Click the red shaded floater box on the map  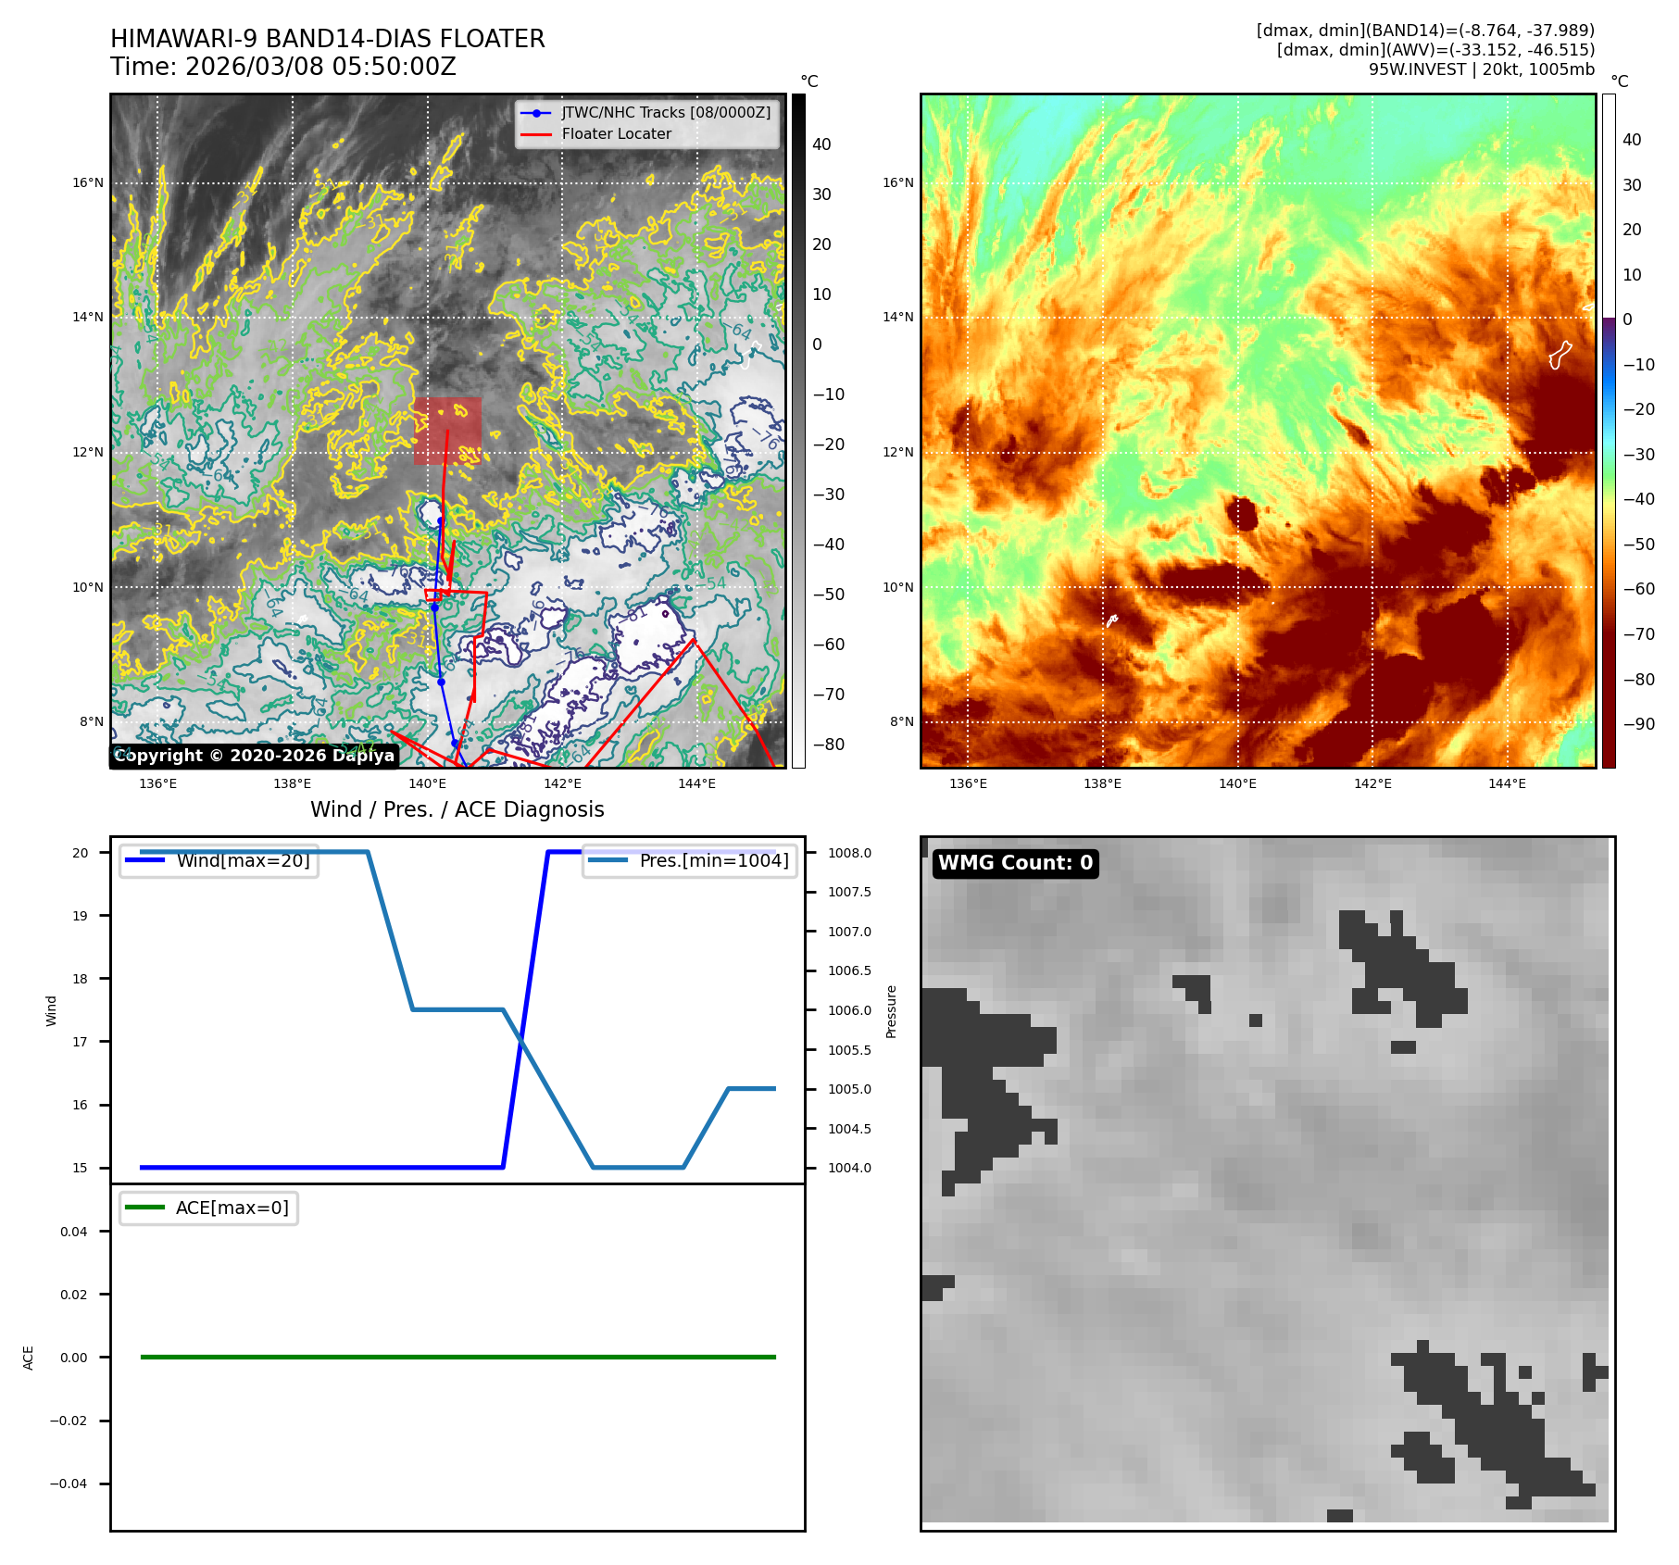click(x=447, y=430)
